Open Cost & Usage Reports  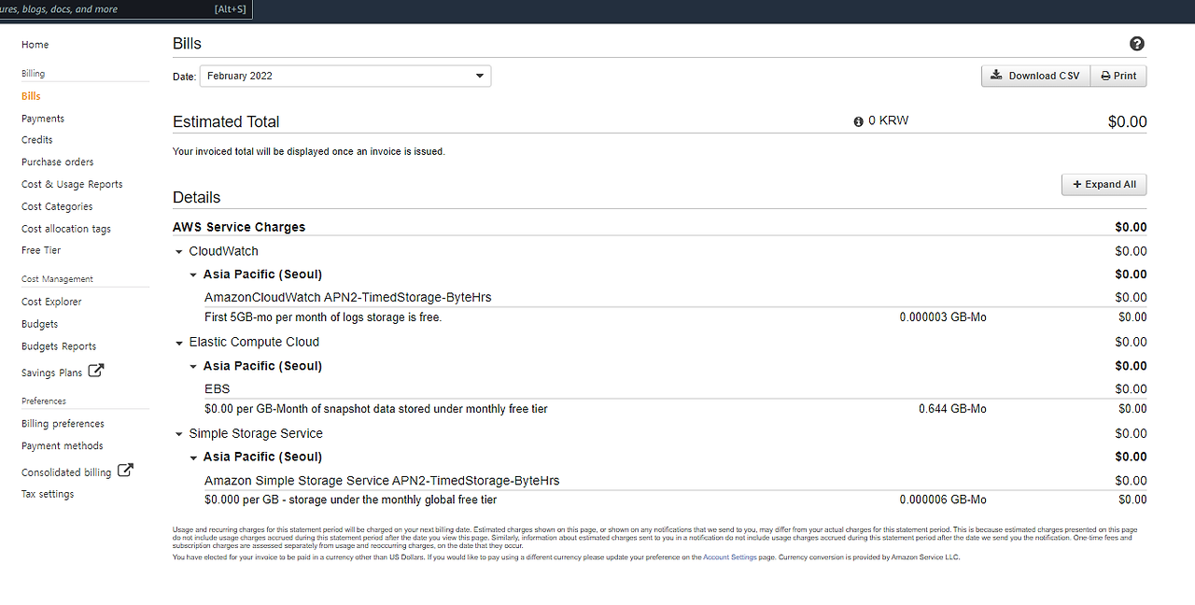point(72,185)
